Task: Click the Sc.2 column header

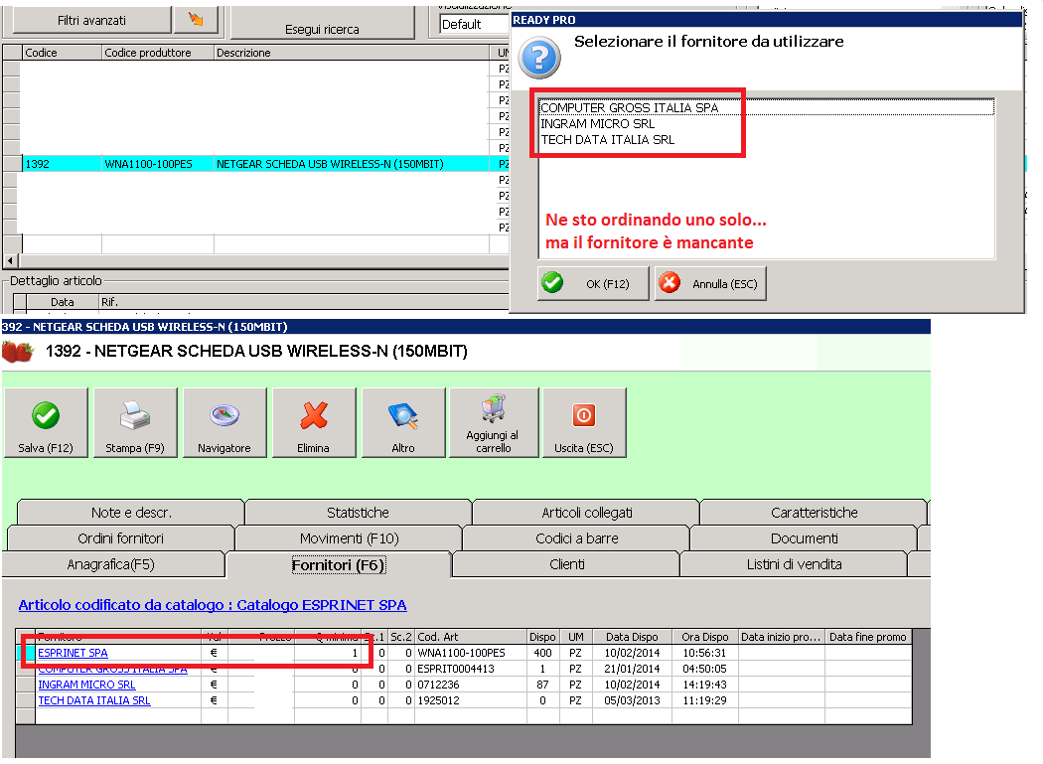Action: (401, 637)
